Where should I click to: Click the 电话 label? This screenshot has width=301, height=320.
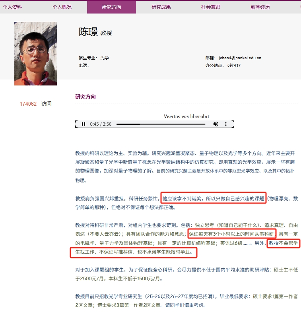(x=84, y=66)
